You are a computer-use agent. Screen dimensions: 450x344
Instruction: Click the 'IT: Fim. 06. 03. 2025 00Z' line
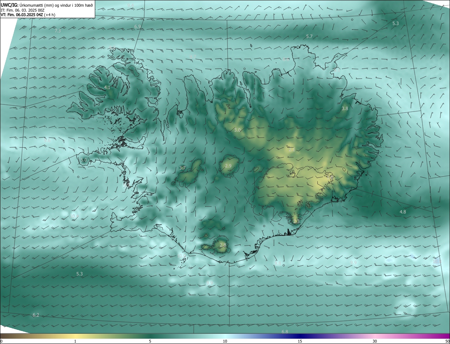click(x=22, y=10)
